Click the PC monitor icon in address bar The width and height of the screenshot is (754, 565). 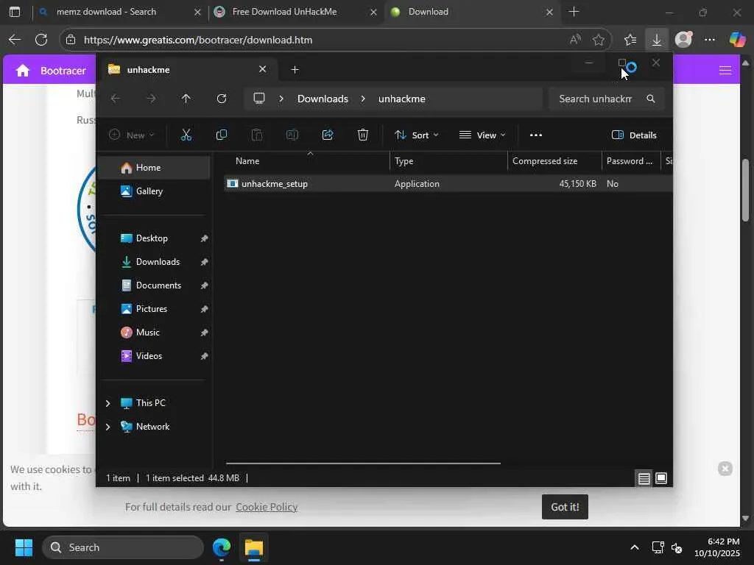[259, 99]
